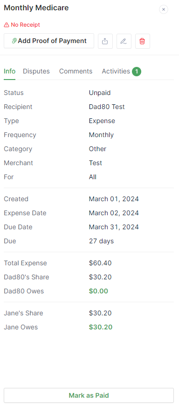Select the Info tab
179x408 pixels.
coord(10,71)
